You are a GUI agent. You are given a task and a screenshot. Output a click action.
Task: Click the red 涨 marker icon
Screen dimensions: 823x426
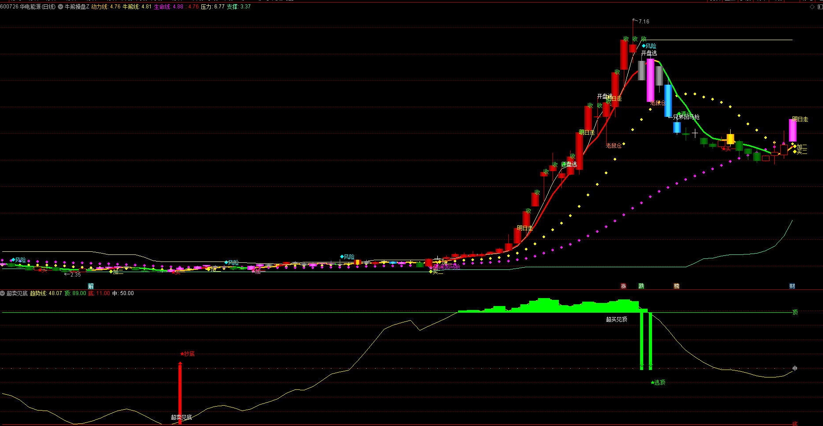[x=623, y=286]
